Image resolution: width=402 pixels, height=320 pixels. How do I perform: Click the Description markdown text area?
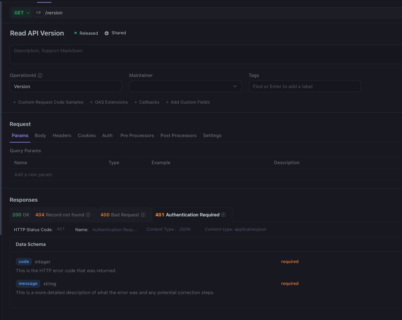point(205,55)
